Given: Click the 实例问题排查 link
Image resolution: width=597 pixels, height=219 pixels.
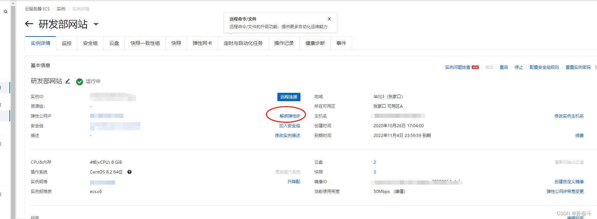Looking at the screenshot, I should point(457,67).
